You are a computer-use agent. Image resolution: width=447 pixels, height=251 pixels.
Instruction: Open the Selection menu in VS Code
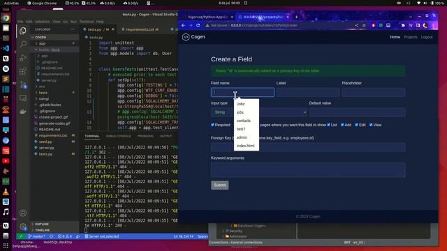point(42,22)
